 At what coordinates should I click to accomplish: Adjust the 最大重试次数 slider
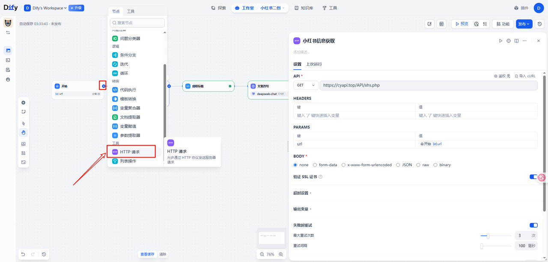coord(488,235)
